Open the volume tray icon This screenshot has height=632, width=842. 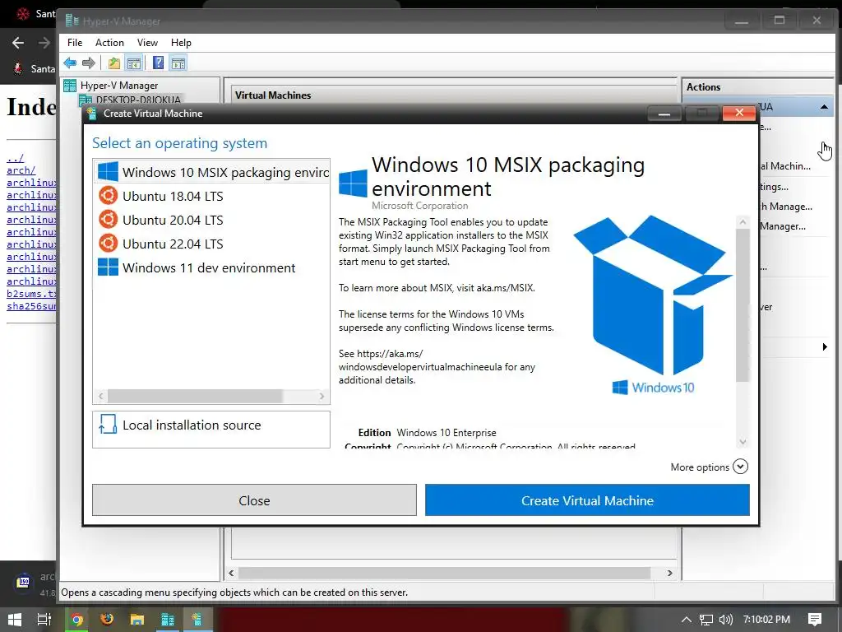(725, 620)
